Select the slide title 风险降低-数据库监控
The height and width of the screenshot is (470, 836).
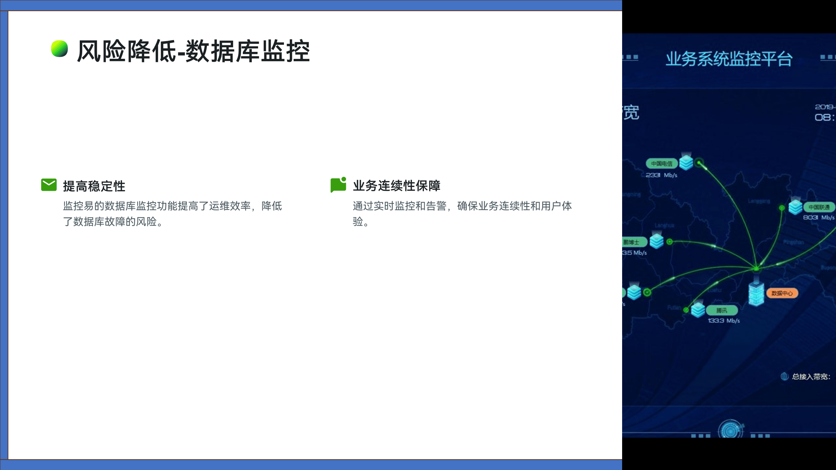(x=193, y=51)
